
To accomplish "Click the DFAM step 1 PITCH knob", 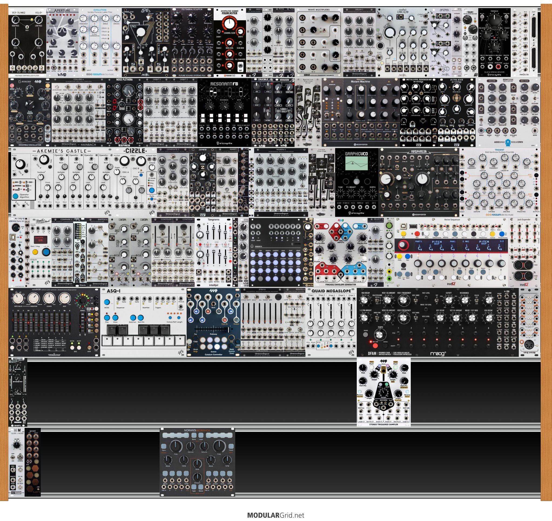I will pyautogui.click(x=399, y=333).
